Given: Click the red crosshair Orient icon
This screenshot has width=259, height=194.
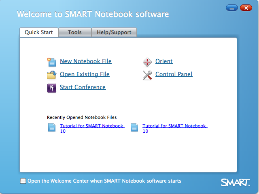Looking at the screenshot, I should [x=147, y=62].
